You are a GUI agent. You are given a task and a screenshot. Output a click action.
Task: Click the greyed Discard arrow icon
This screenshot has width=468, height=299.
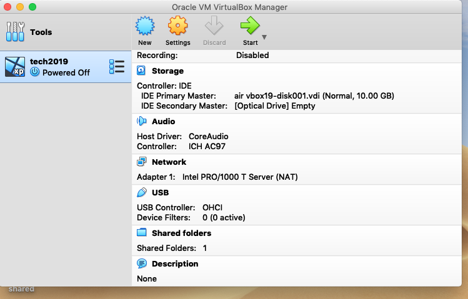[214, 26]
